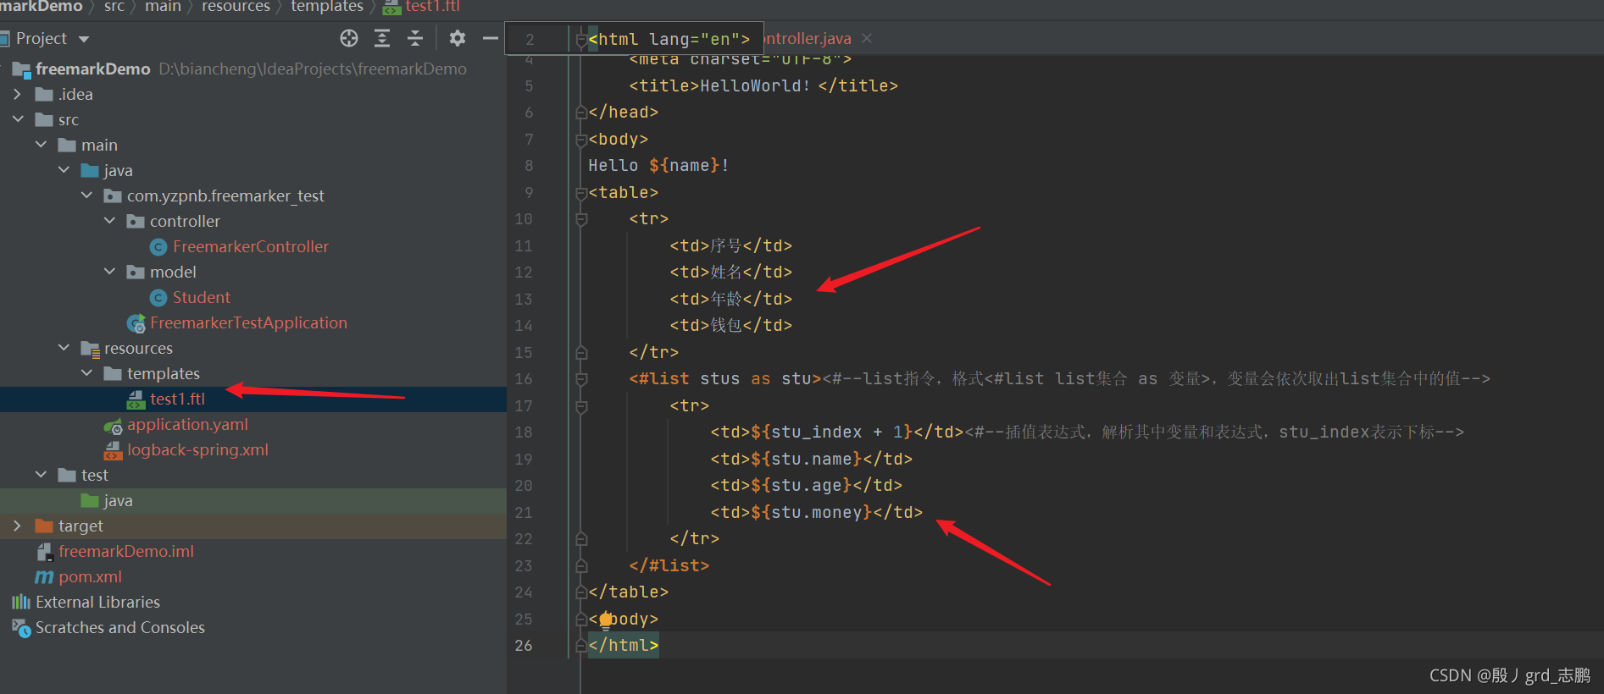Click 'templates' in the breadcrumb path
Image resolution: width=1604 pixels, height=694 pixels.
[327, 7]
